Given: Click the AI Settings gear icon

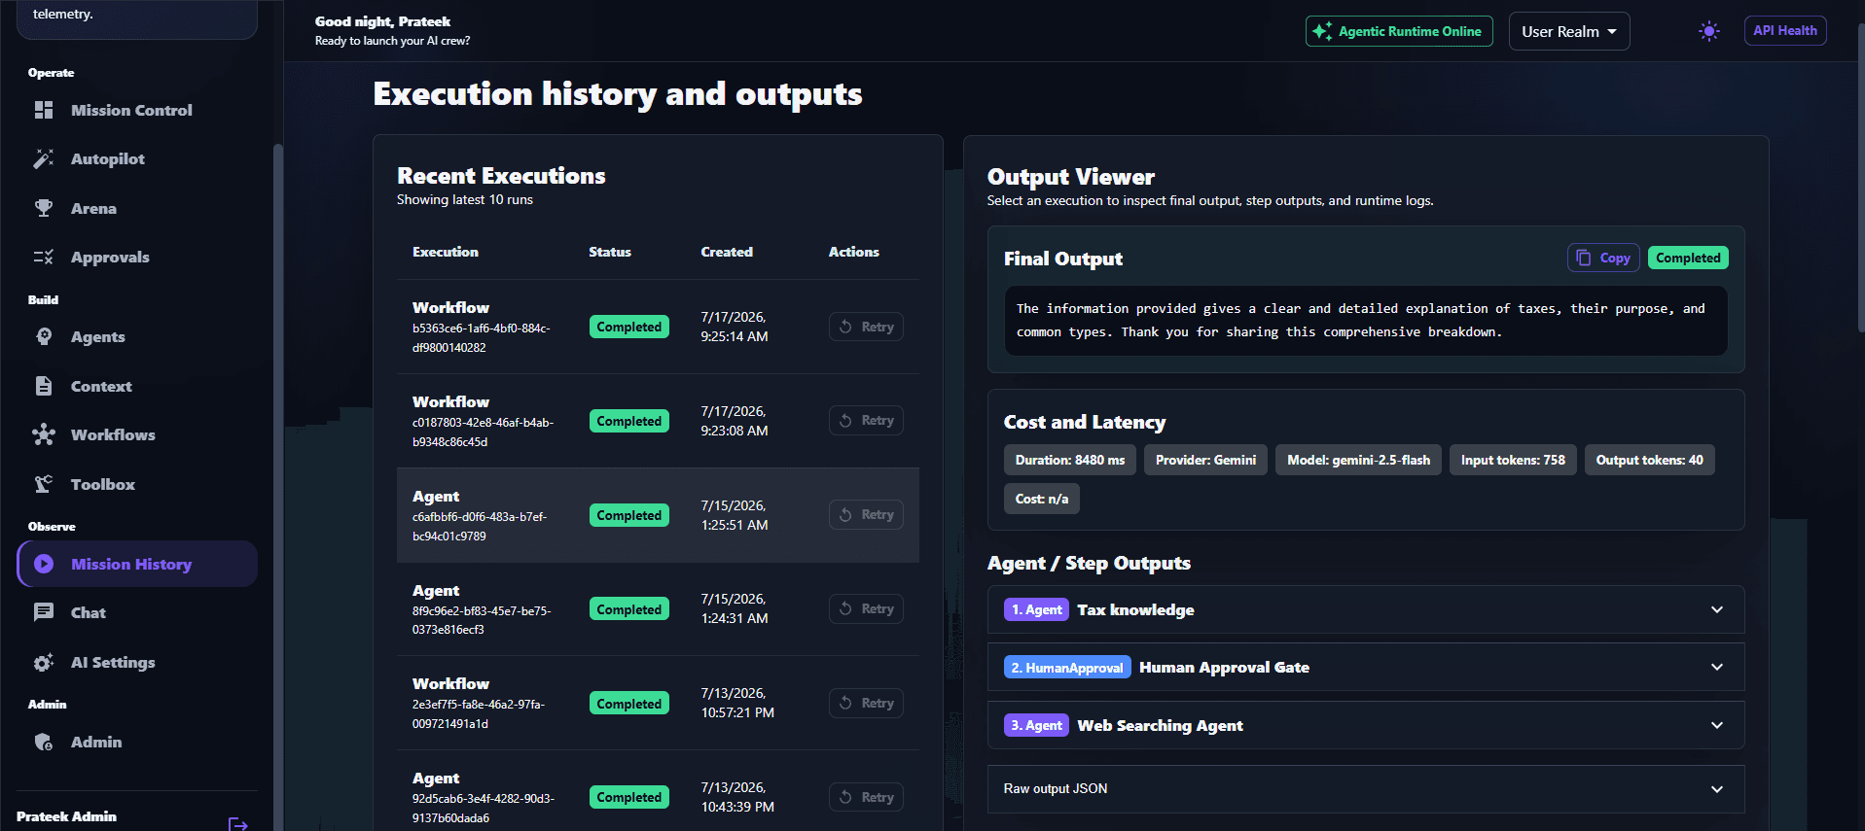Looking at the screenshot, I should pyautogui.click(x=44, y=662).
